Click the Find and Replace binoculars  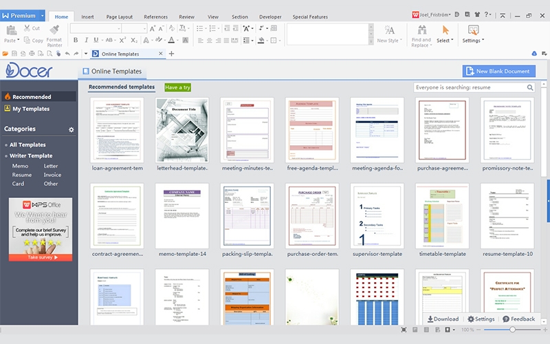click(x=421, y=30)
